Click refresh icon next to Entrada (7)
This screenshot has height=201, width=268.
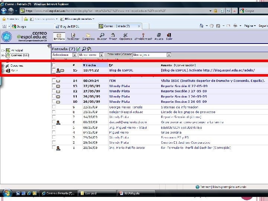[79, 49]
